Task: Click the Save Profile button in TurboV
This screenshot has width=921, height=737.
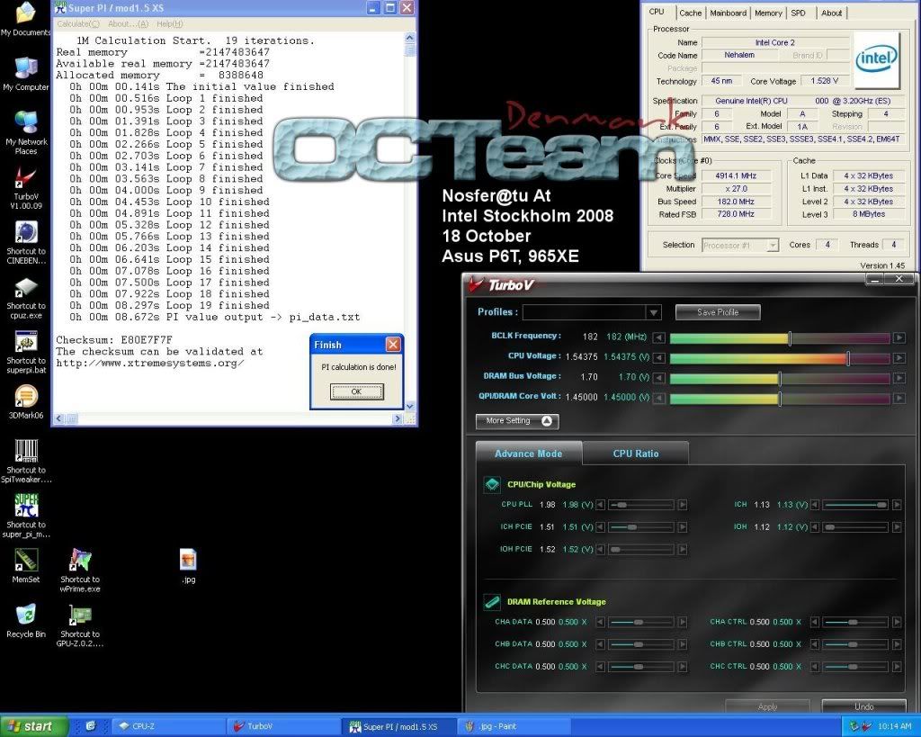Action: (x=718, y=312)
